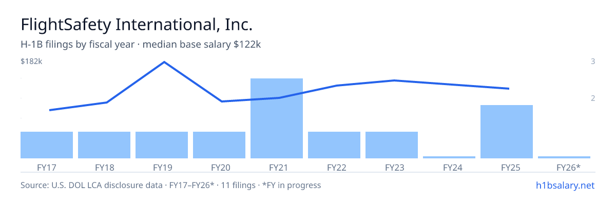Click the salary line point above FY17
This screenshot has height=205, width=616.
coord(50,110)
